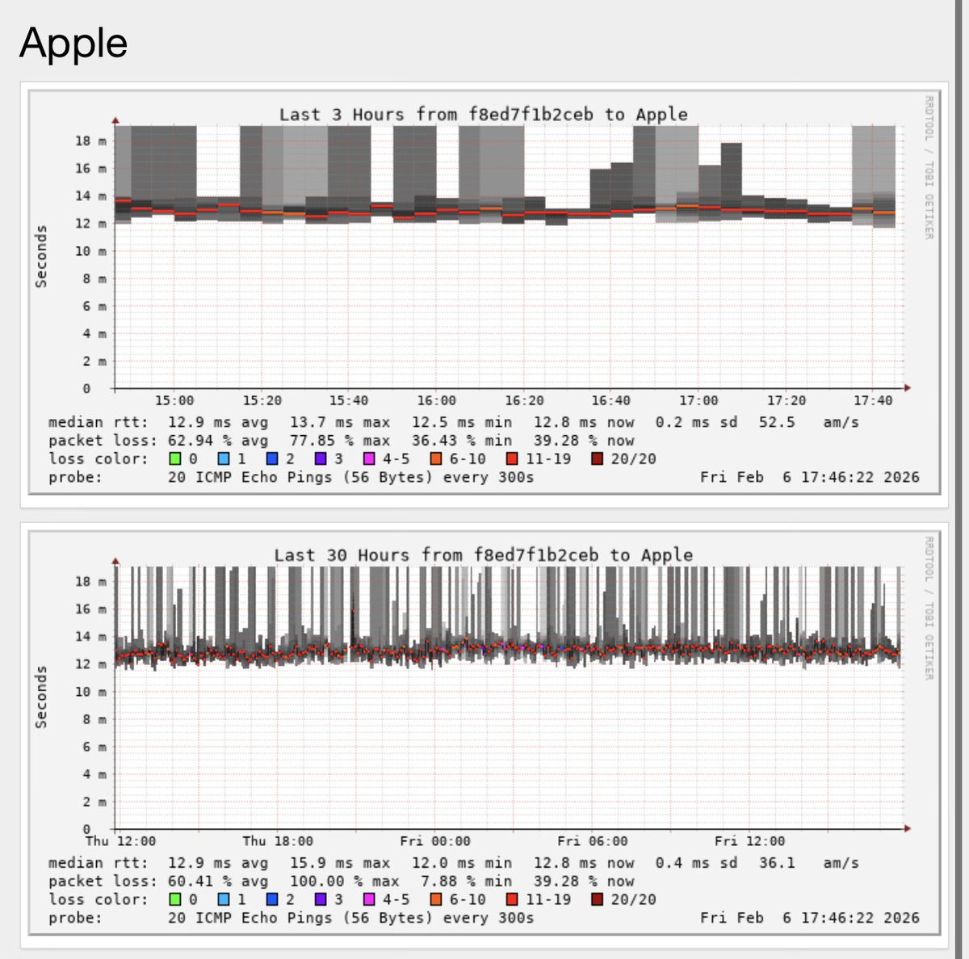Click purple loss color 3 swatch in 3 Hours graph
Viewport: 969px width, 959px height.
coord(321,459)
